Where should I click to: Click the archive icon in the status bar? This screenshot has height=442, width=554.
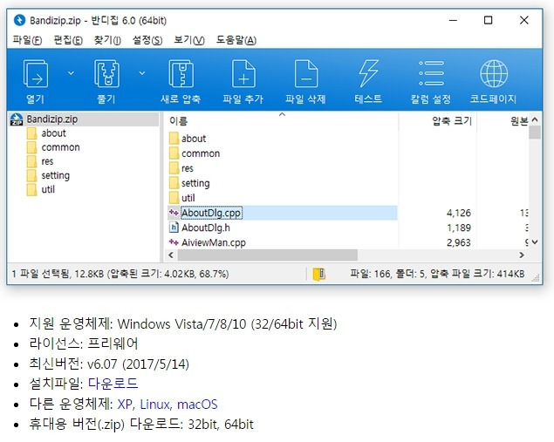tap(319, 275)
